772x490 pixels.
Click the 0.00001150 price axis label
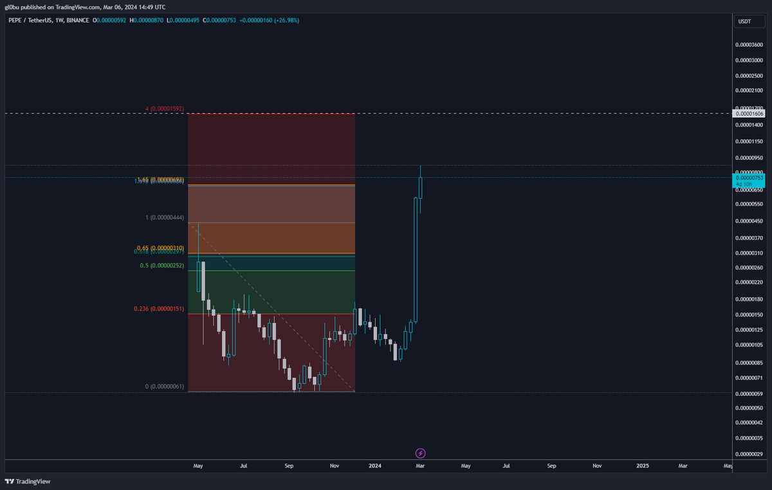[749, 141]
